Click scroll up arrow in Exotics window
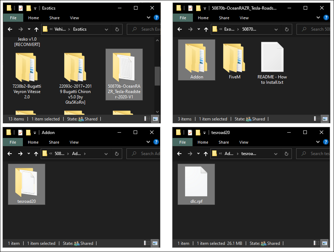This screenshot has width=334, height=252. pos(157,40)
